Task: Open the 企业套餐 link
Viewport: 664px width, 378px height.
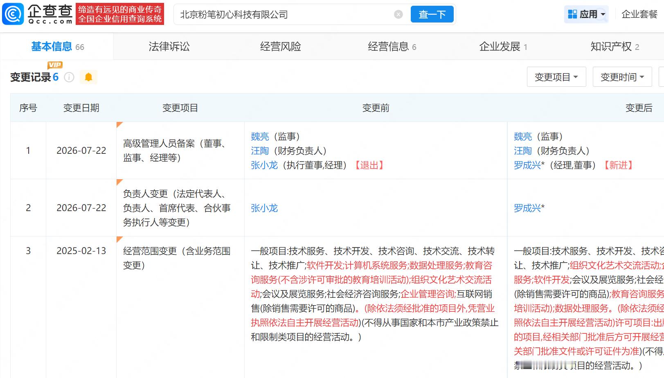Action: (x=639, y=14)
